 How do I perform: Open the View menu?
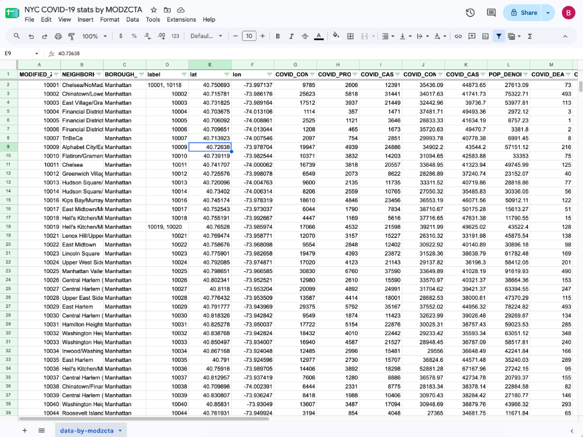click(64, 19)
